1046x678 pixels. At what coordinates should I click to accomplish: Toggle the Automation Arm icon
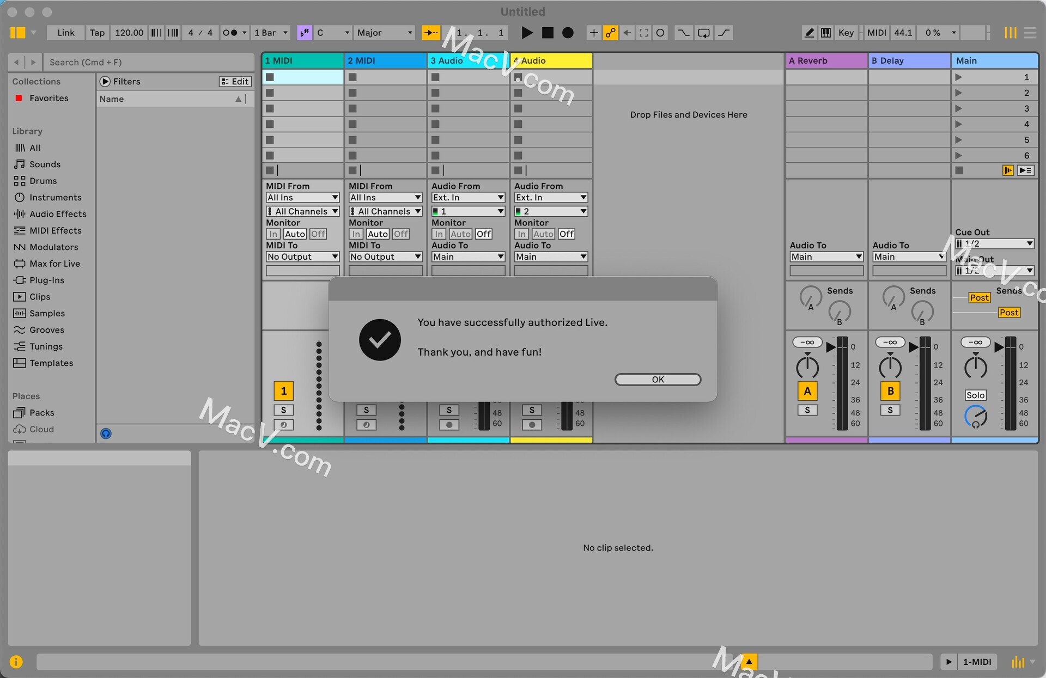coord(610,33)
